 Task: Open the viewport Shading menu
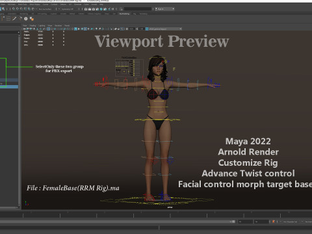point(32,25)
